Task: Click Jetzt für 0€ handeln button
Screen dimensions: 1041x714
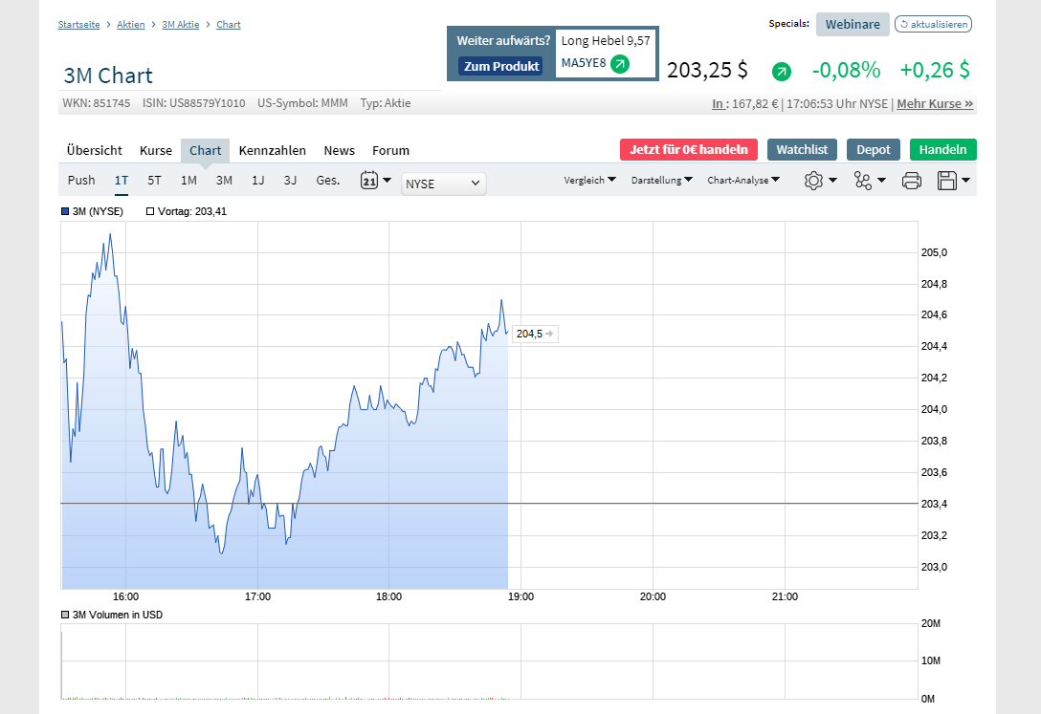Action: [x=689, y=149]
